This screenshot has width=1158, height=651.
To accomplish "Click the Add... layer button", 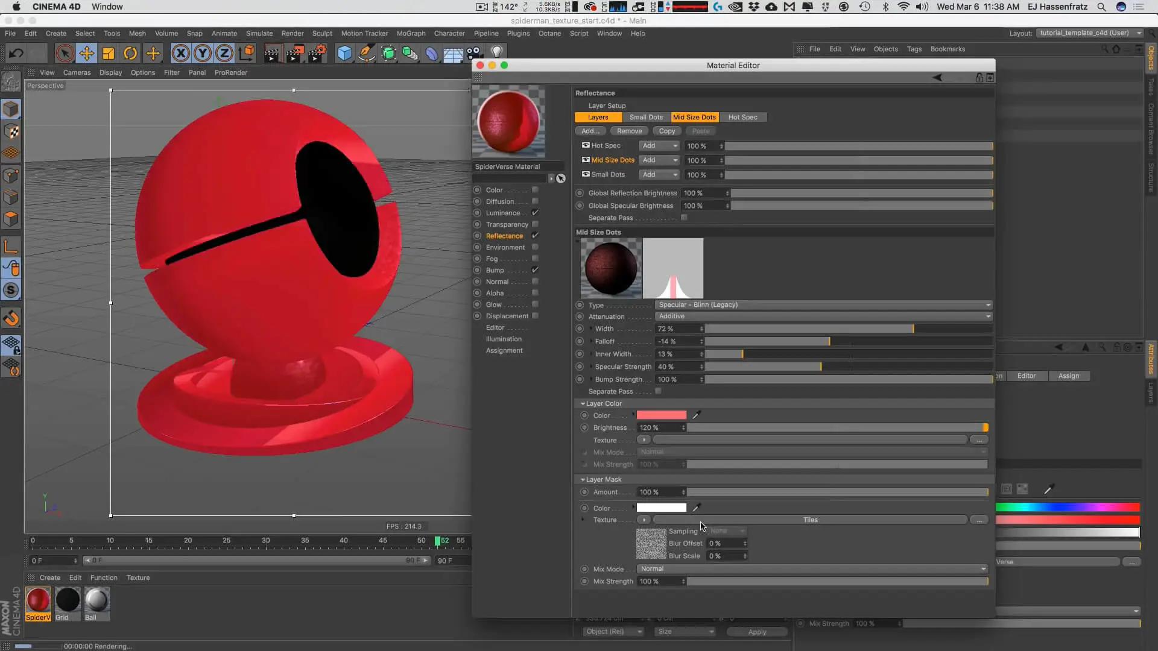I will pos(590,131).
